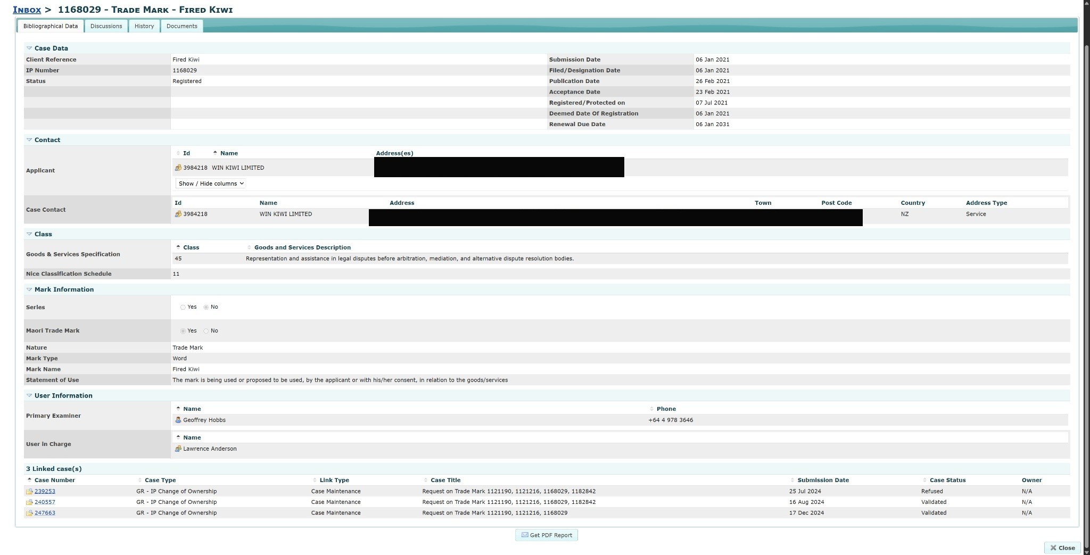The height and width of the screenshot is (555, 1090).
Task: Click the person icon next to Geoffrey Hobbs
Action: click(x=179, y=420)
